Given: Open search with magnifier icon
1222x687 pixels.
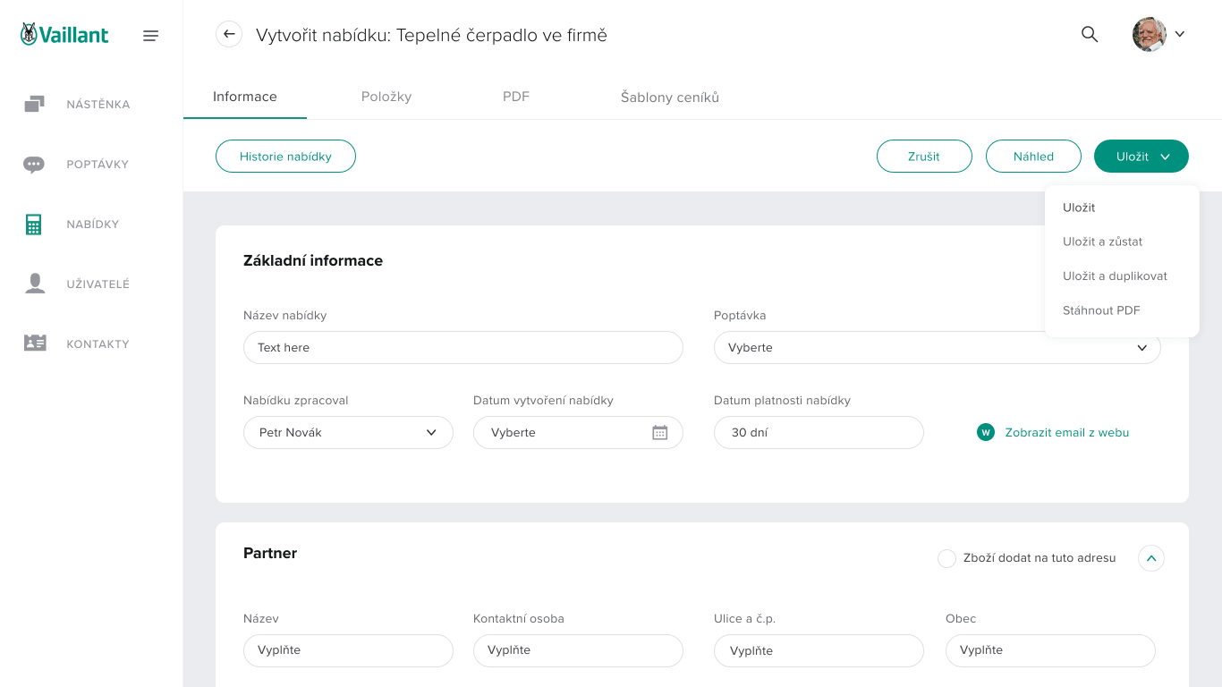Looking at the screenshot, I should pos(1089,35).
